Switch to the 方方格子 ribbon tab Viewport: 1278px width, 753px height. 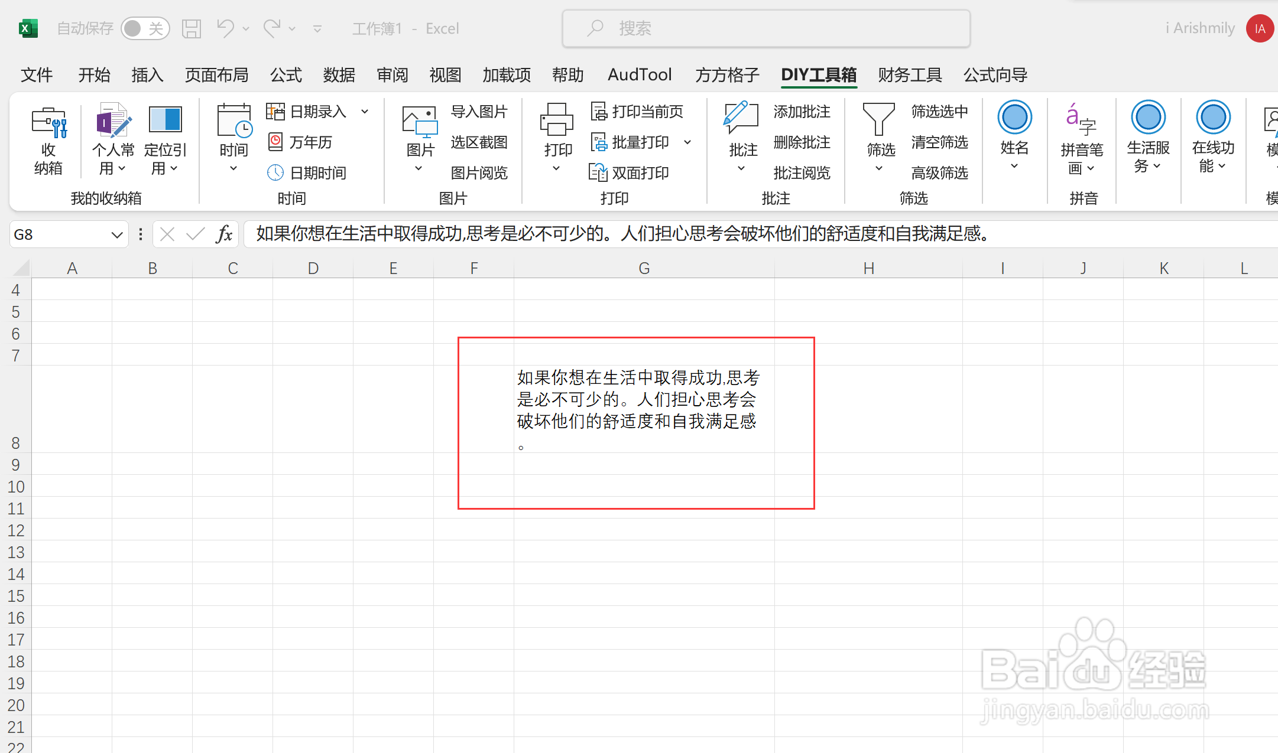tap(727, 75)
